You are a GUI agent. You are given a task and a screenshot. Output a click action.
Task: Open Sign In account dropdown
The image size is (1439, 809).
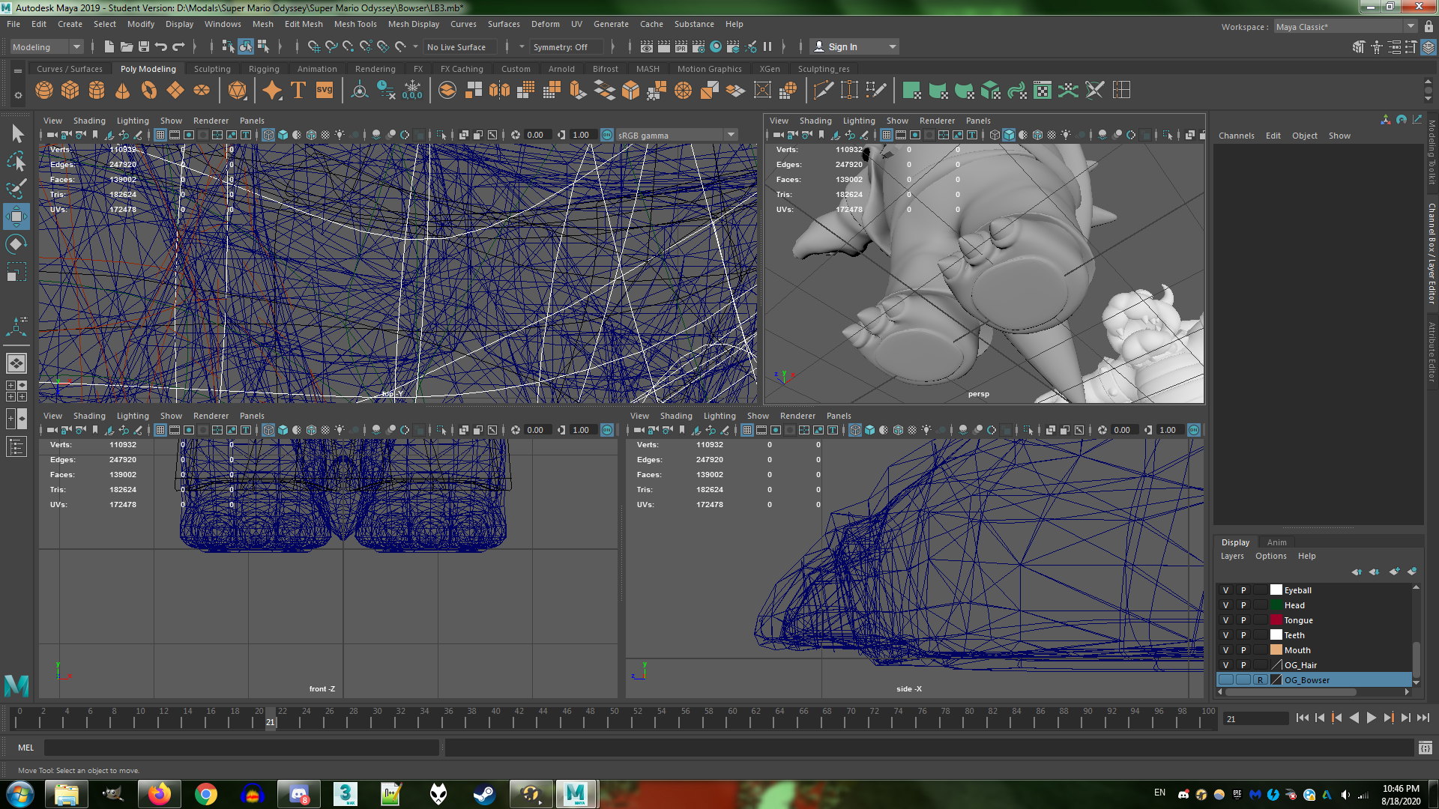855,46
